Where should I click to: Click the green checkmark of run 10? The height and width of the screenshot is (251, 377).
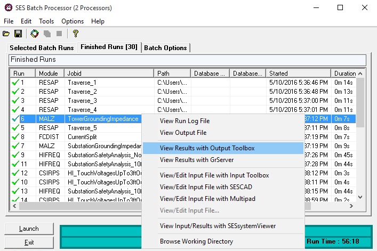pyautogui.click(x=15, y=182)
